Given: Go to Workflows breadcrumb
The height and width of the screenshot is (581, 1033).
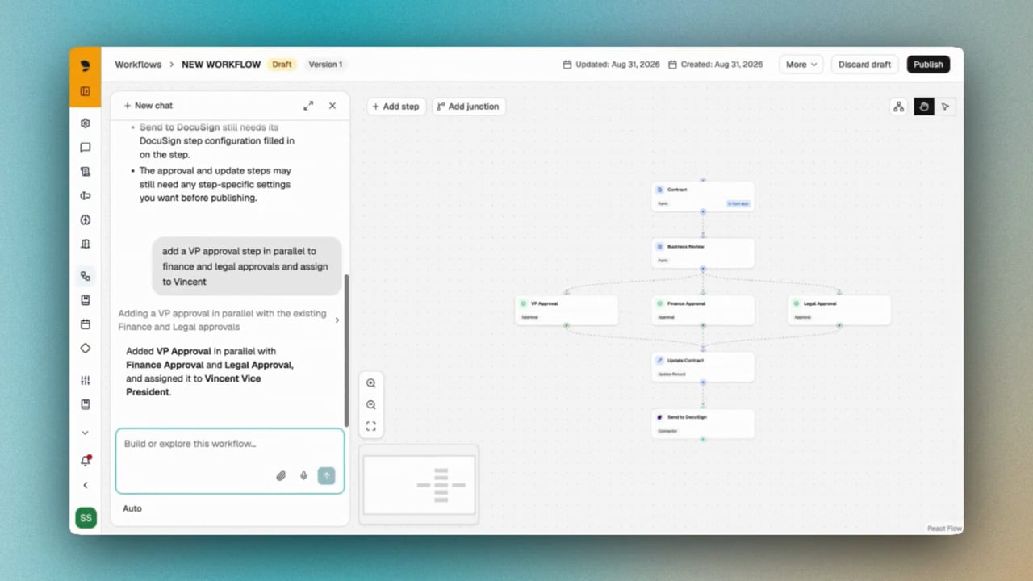Looking at the screenshot, I should (138, 65).
